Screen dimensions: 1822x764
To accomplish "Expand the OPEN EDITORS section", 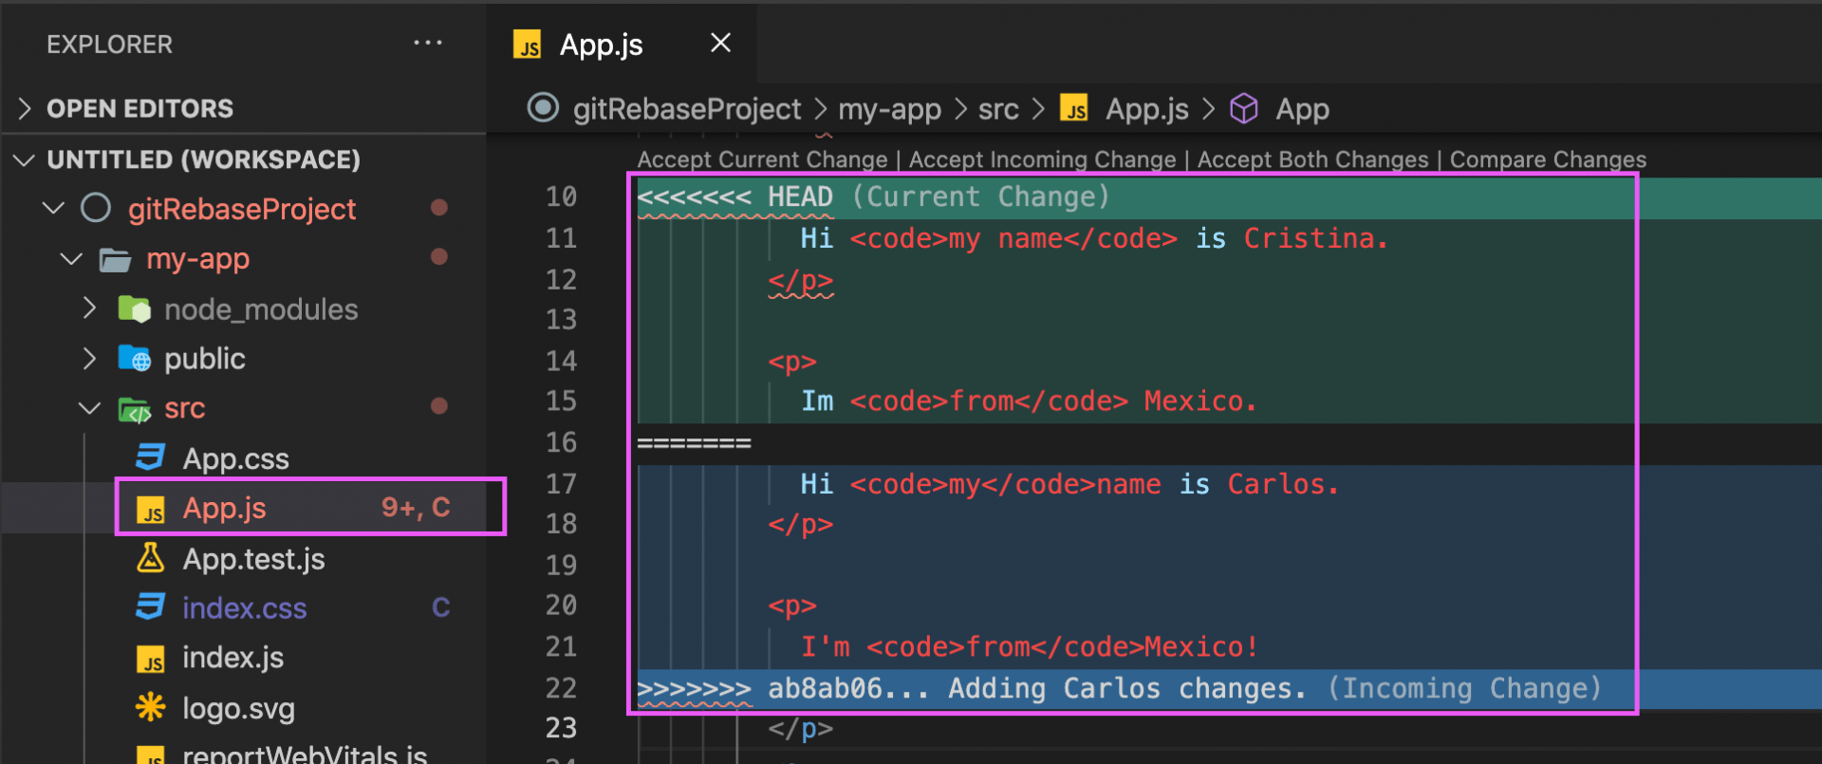I will pos(26,109).
